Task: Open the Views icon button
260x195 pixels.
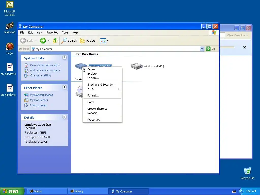Action: pos(103,41)
